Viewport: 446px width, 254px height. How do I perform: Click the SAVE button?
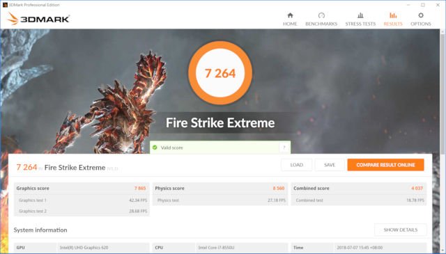coord(330,165)
